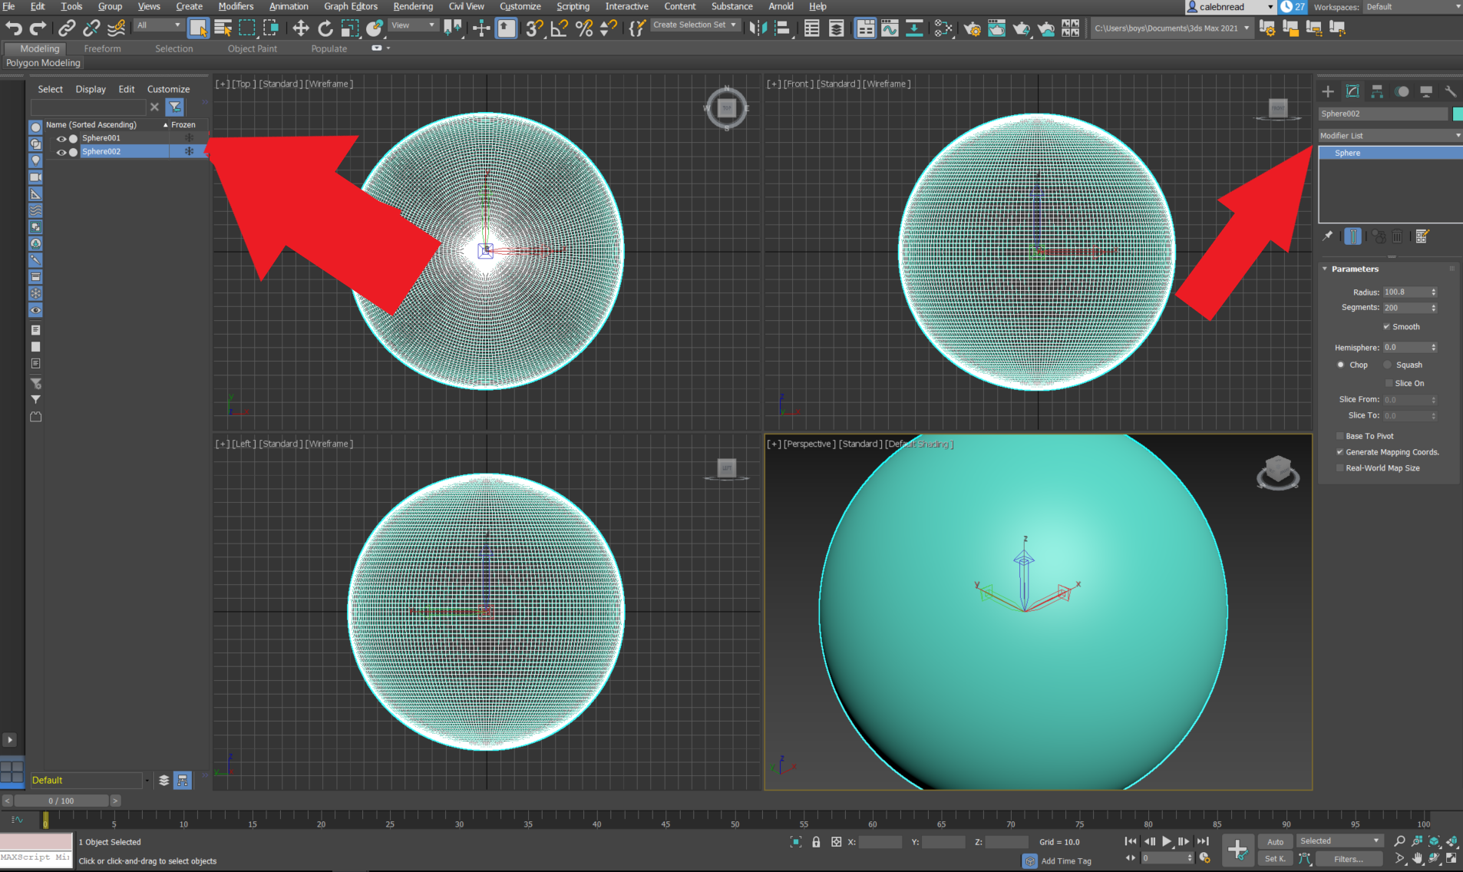The height and width of the screenshot is (872, 1463).
Task: Switch to the Motion command panel tab
Action: click(1402, 91)
